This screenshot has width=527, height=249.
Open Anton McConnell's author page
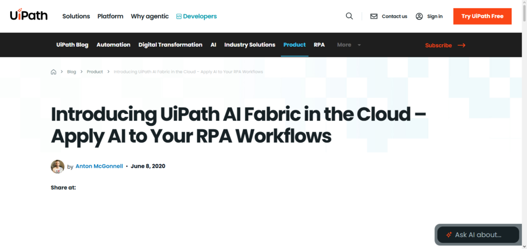click(x=99, y=166)
